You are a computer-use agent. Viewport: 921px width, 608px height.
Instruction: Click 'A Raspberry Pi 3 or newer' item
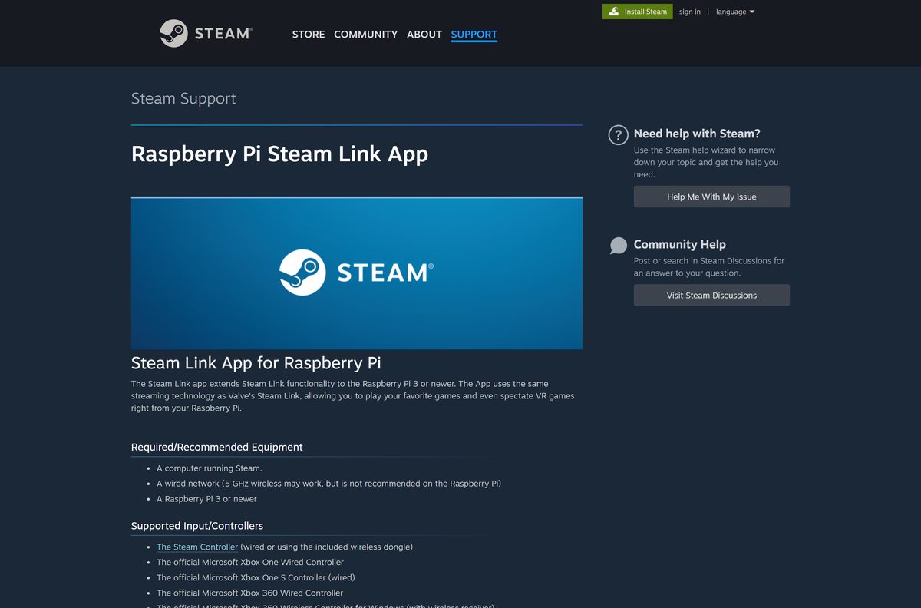[206, 499]
